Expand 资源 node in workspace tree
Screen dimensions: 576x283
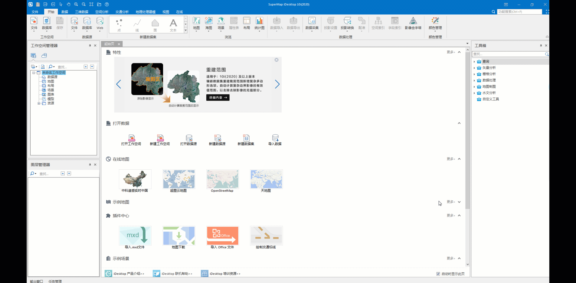(x=39, y=103)
